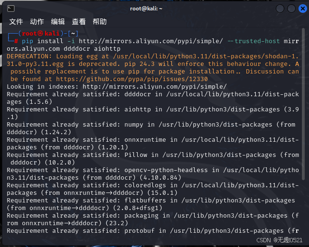Viewport: 309px width, 247px height.
Task: Click the 'pip' command word
Action: (x=28, y=41)
